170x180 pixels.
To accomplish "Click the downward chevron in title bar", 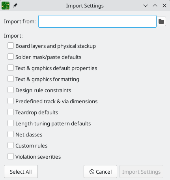I will click(146, 6).
